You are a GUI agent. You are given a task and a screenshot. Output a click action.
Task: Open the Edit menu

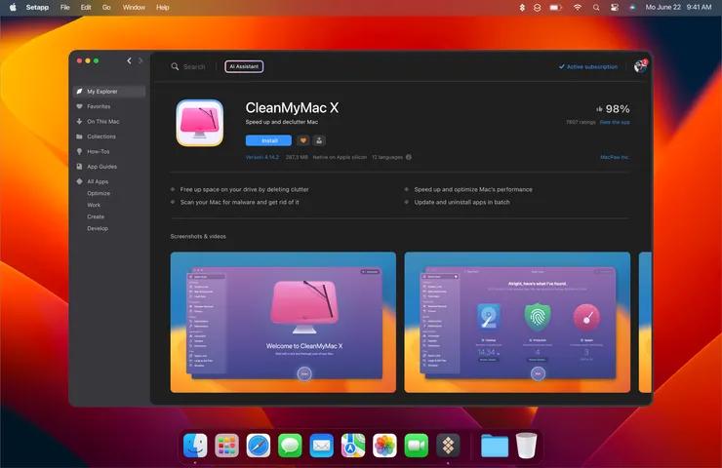click(x=86, y=8)
